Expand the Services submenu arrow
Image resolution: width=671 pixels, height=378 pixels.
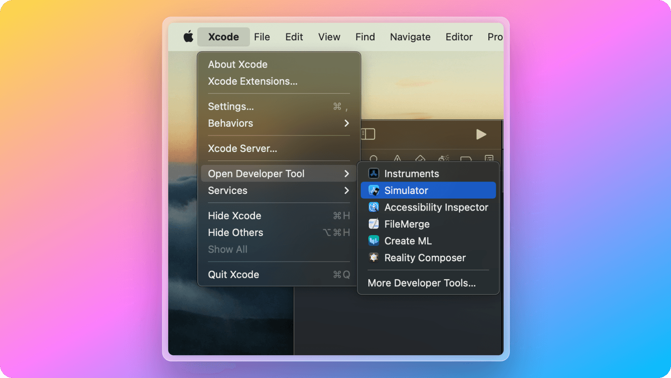click(x=347, y=190)
